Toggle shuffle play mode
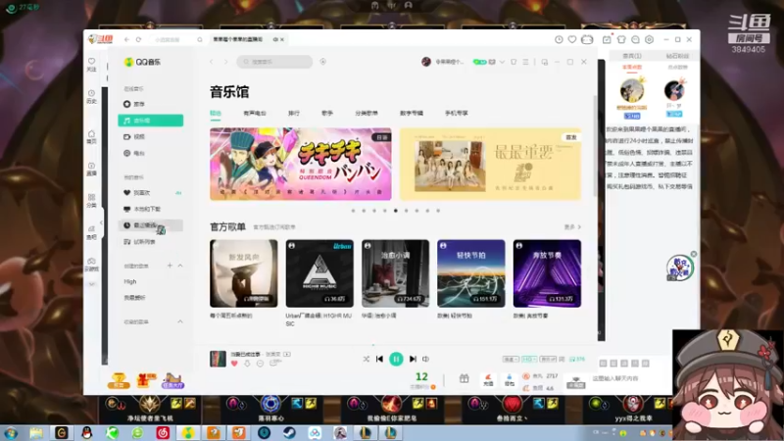 pyautogui.click(x=366, y=359)
